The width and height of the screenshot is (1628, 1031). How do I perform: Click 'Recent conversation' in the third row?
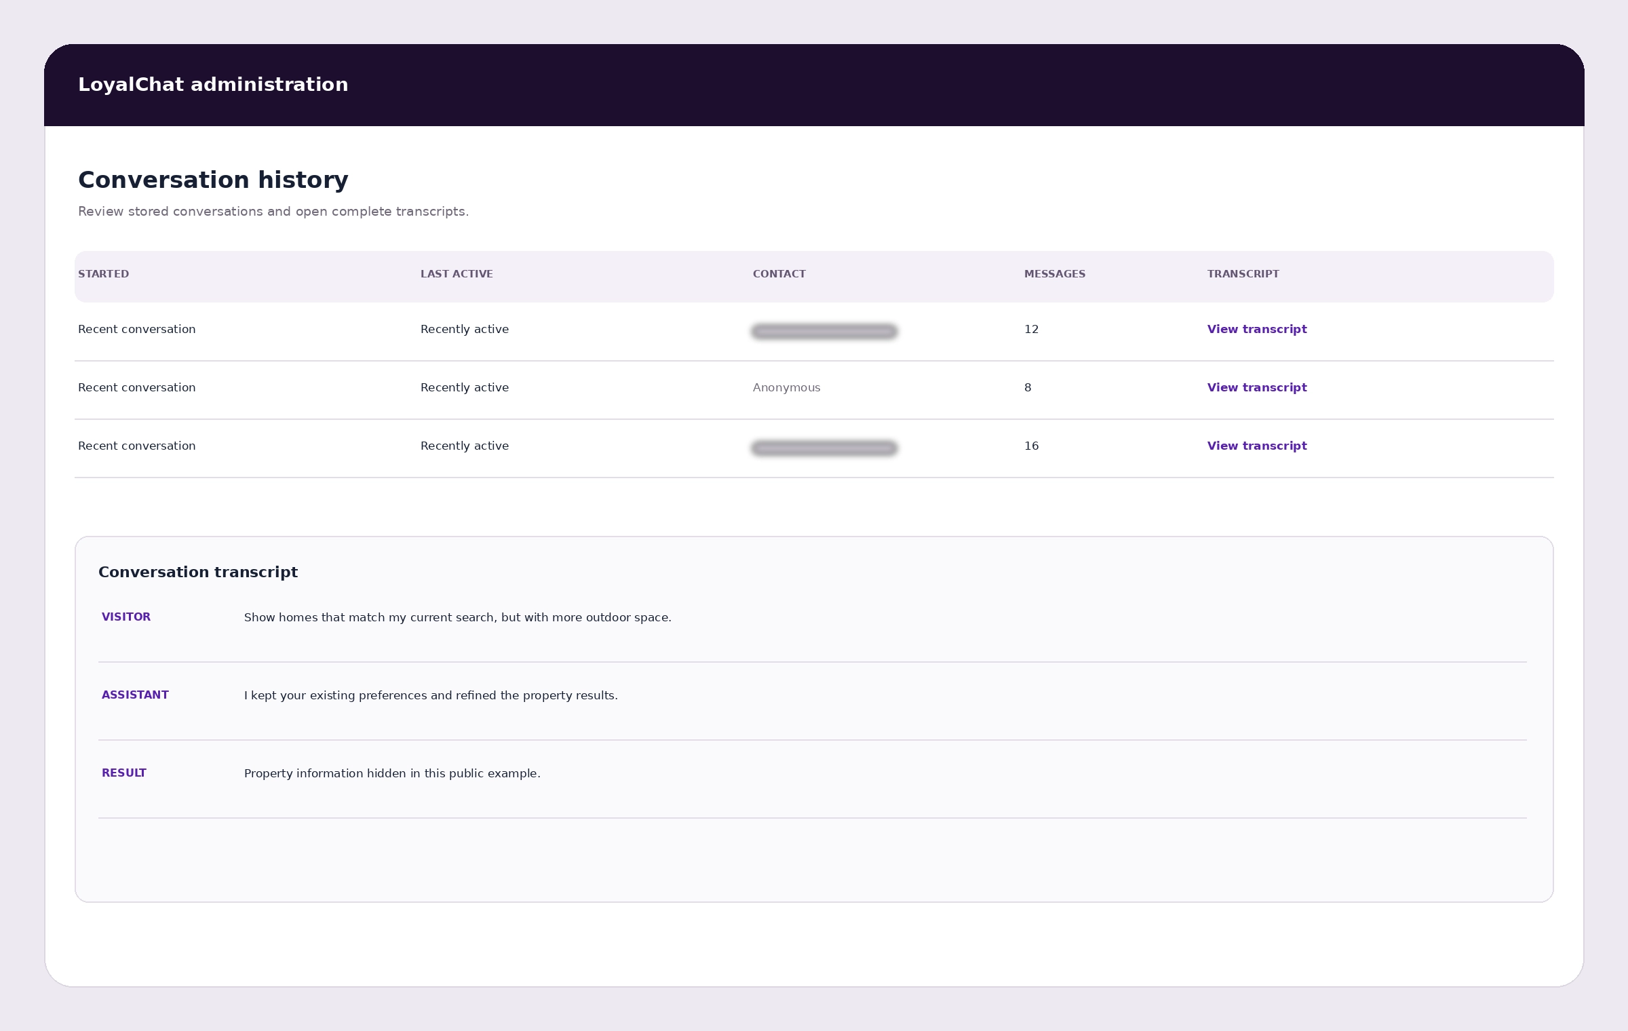(x=137, y=446)
